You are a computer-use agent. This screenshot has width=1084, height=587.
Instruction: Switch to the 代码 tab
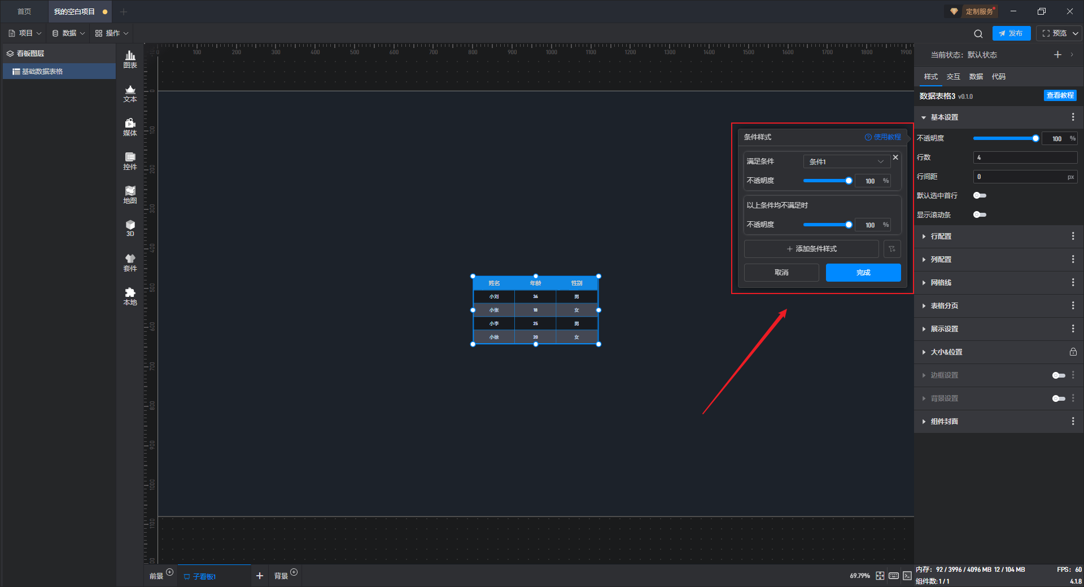pos(999,77)
